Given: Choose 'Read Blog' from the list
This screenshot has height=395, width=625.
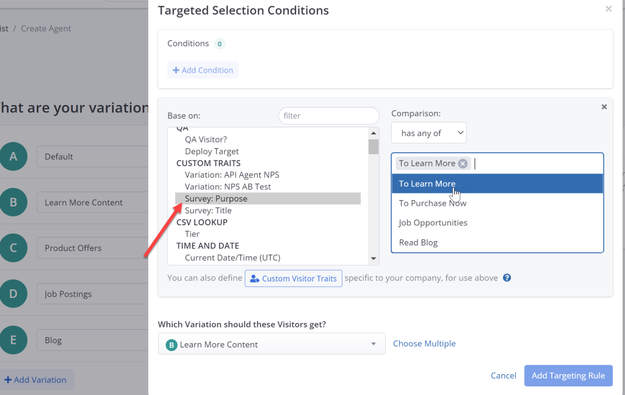Looking at the screenshot, I should pos(418,242).
